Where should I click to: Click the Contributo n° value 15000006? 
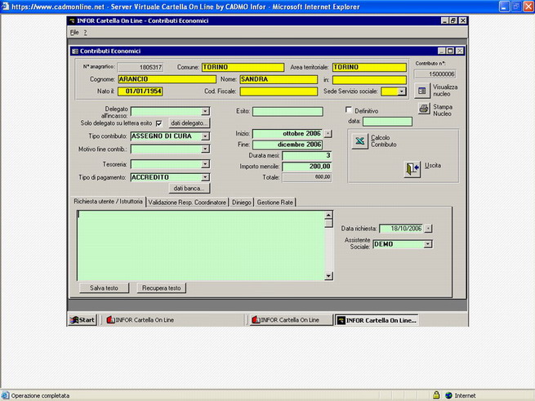435,74
